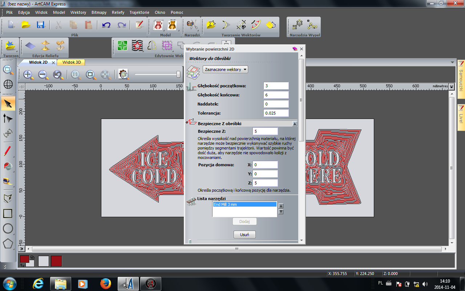The height and width of the screenshot is (291, 465).
Task: Open the palette and scissors Narzędzia icon
Action: point(191,25)
